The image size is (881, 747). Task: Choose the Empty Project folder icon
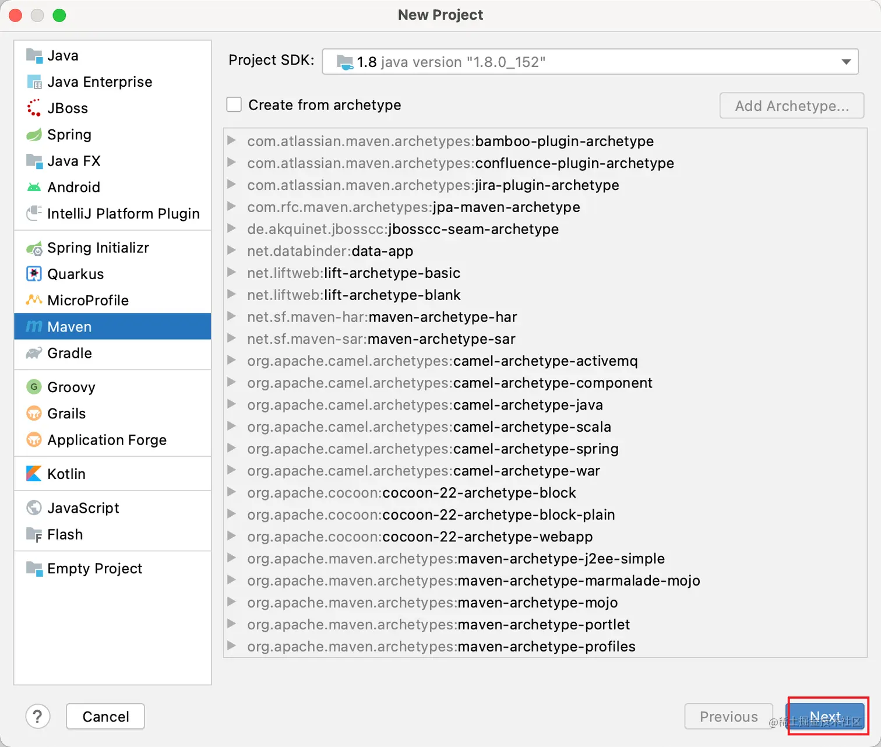(x=34, y=569)
